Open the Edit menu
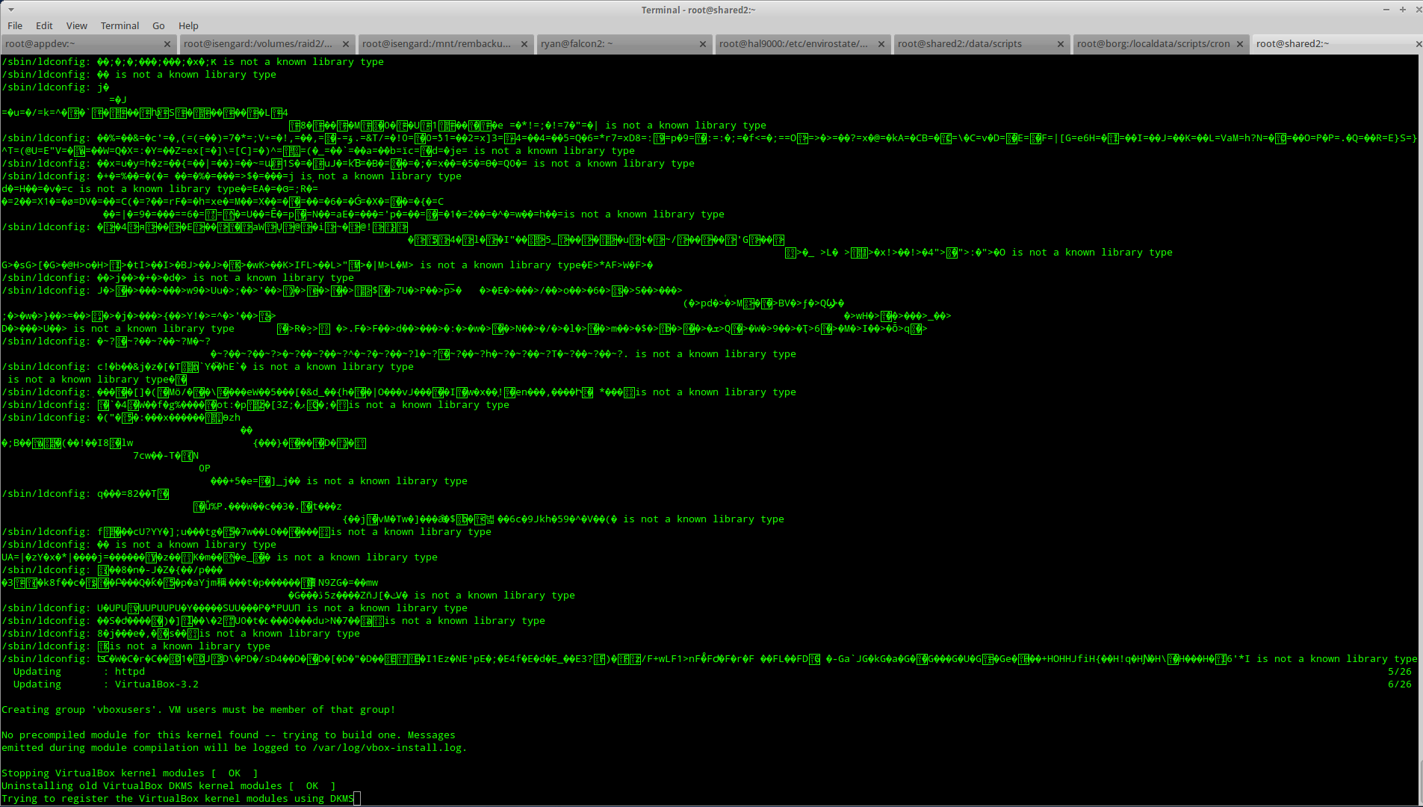1423x807 pixels. 44,25
